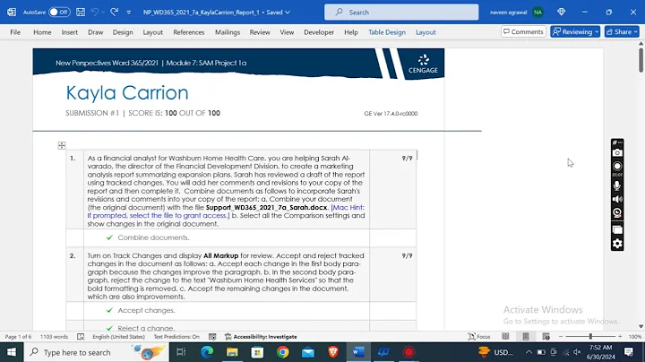The width and height of the screenshot is (645, 362).
Task: Open the Table Design tab
Action: point(387,32)
